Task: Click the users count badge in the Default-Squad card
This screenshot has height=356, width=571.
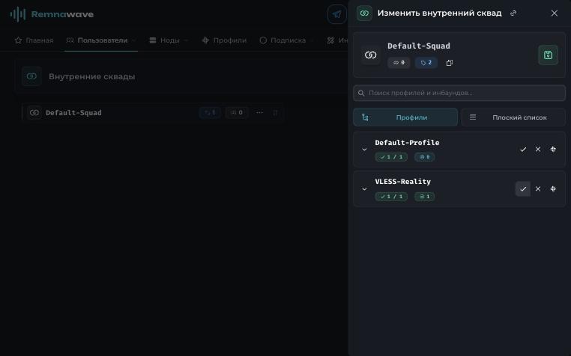Action: tap(399, 63)
